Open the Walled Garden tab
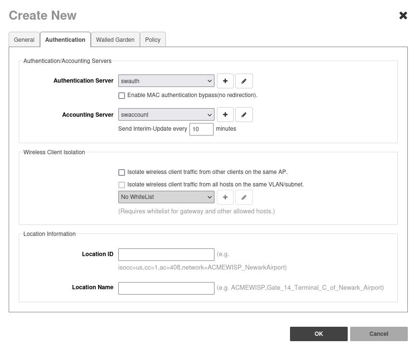Image resolution: width=416 pixels, height=345 pixels. (x=115, y=40)
